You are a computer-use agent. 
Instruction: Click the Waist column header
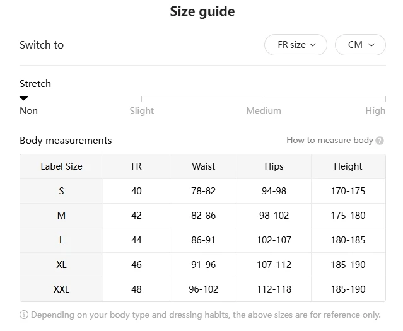coord(203,166)
